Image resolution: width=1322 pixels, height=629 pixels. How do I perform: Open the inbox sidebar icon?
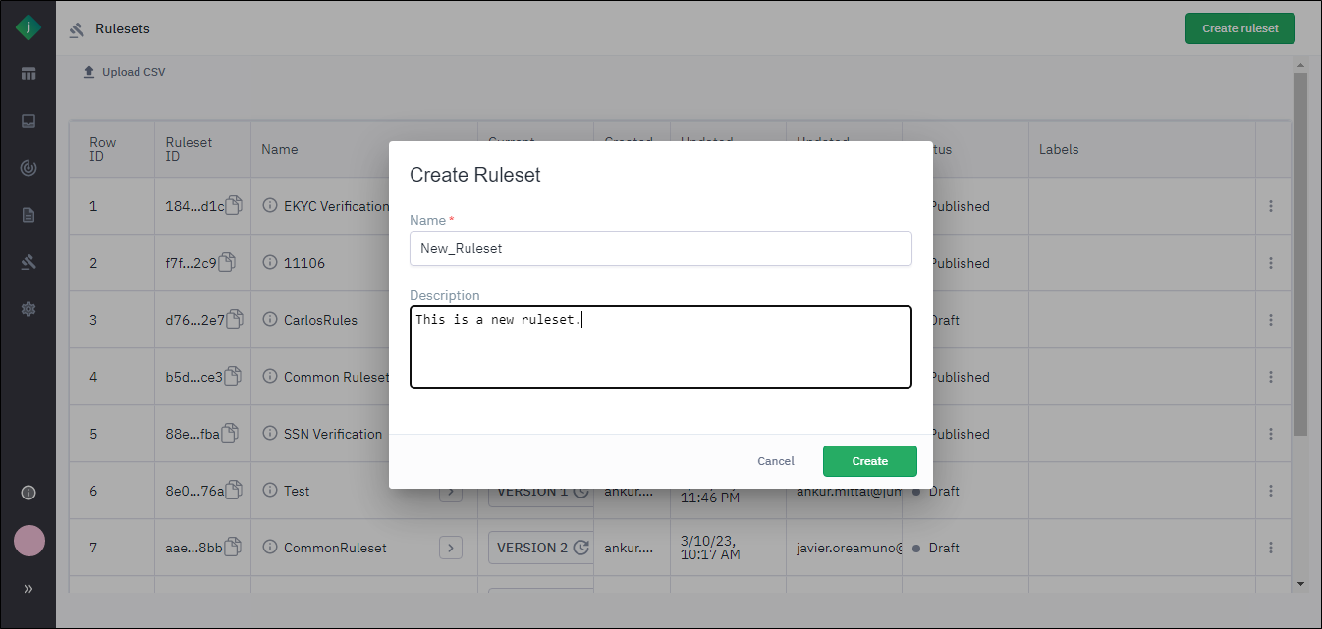pyautogui.click(x=28, y=121)
